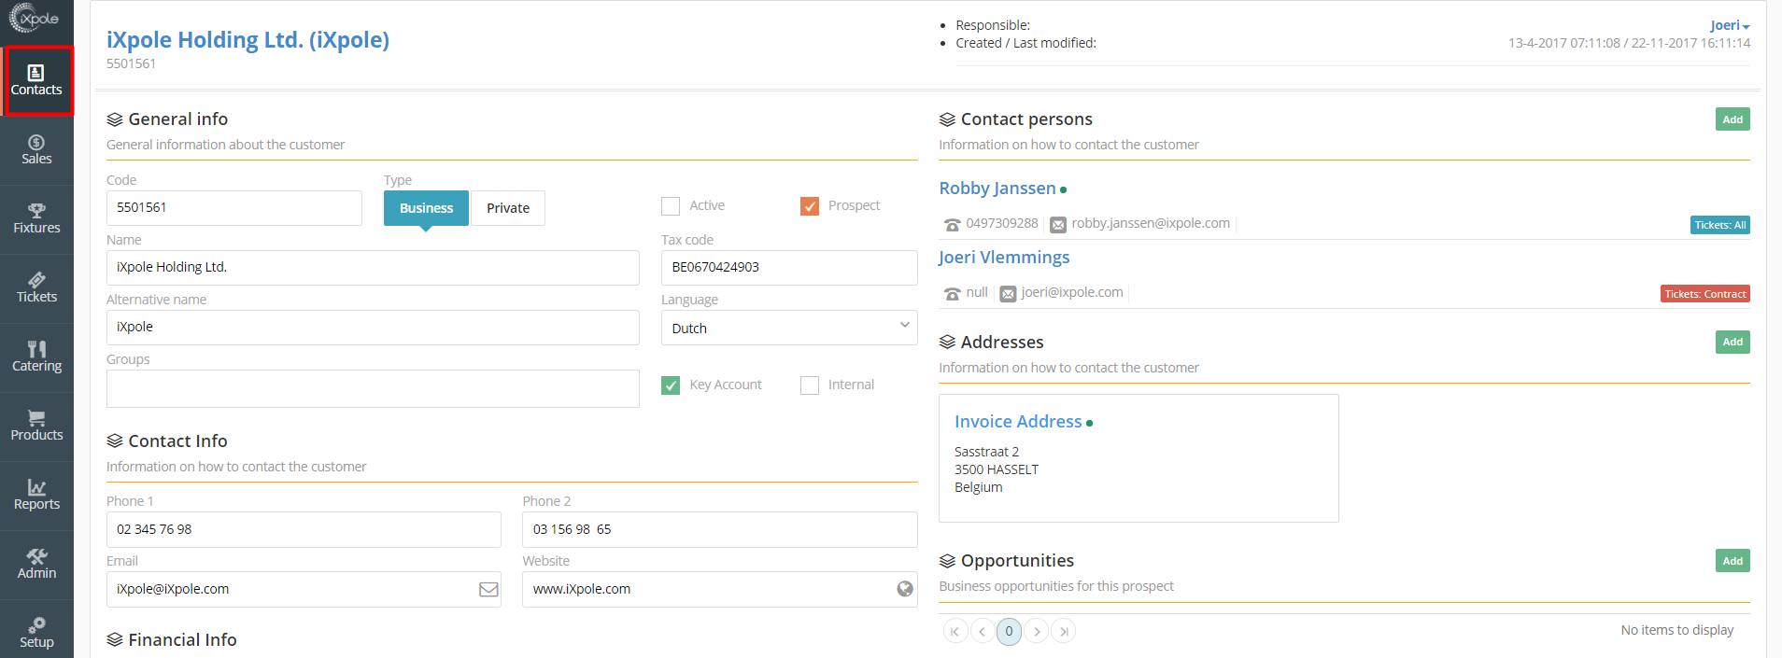The image size is (1782, 658).
Task: Click the Code input field
Action: [233, 208]
